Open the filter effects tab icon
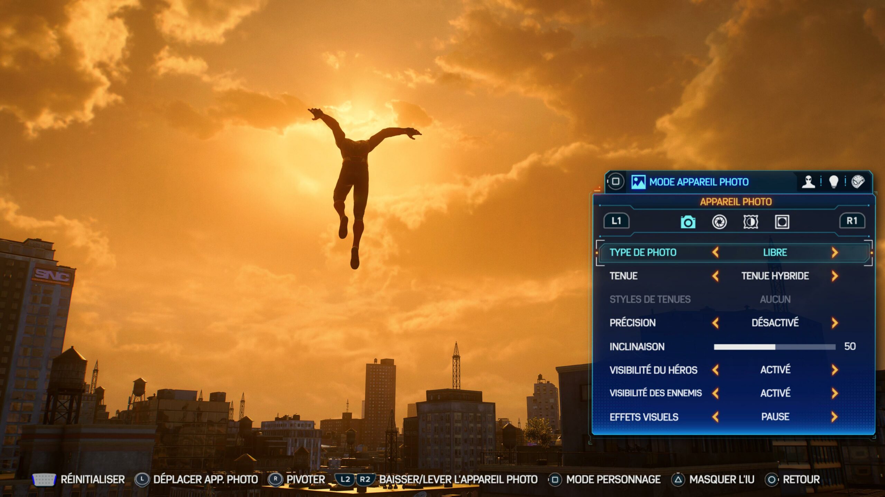 pos(751,222)
